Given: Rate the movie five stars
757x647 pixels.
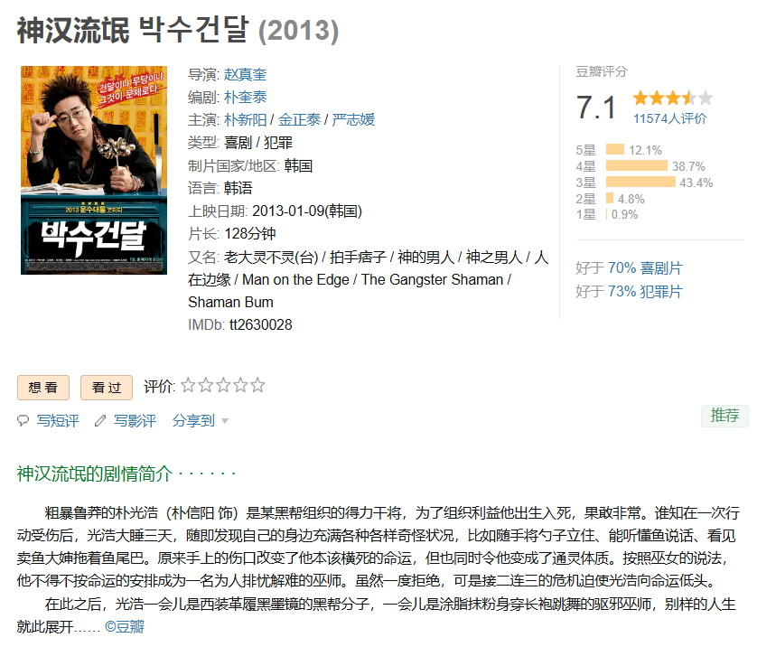Looking at the screenshot, I should pyautogui.click(x=257, y=385).
